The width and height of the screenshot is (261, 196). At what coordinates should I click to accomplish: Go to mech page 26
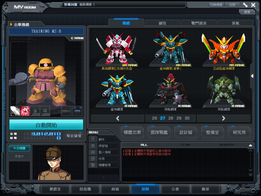(x=154, y=118)
